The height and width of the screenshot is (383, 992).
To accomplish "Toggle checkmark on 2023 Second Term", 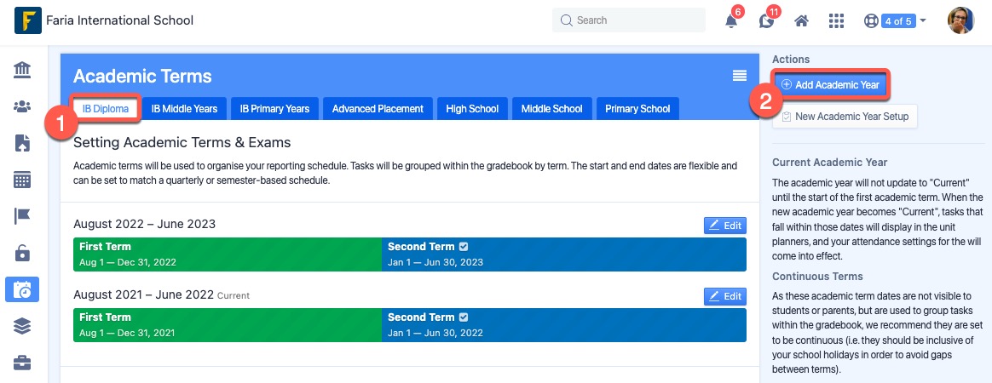I will coord(464,247).
